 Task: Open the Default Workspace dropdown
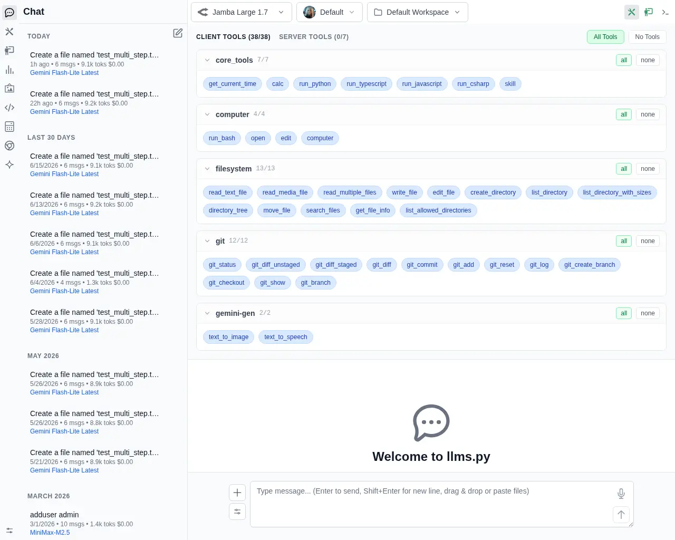(418, 12)
